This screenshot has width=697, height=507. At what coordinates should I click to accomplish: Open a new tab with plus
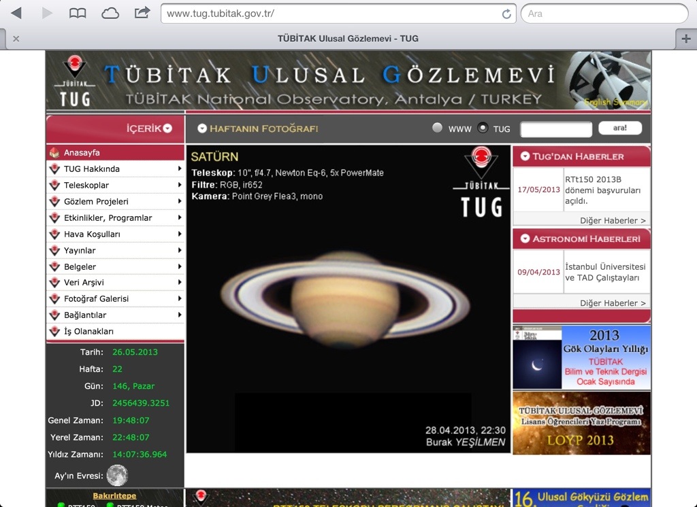coord(686,39)
